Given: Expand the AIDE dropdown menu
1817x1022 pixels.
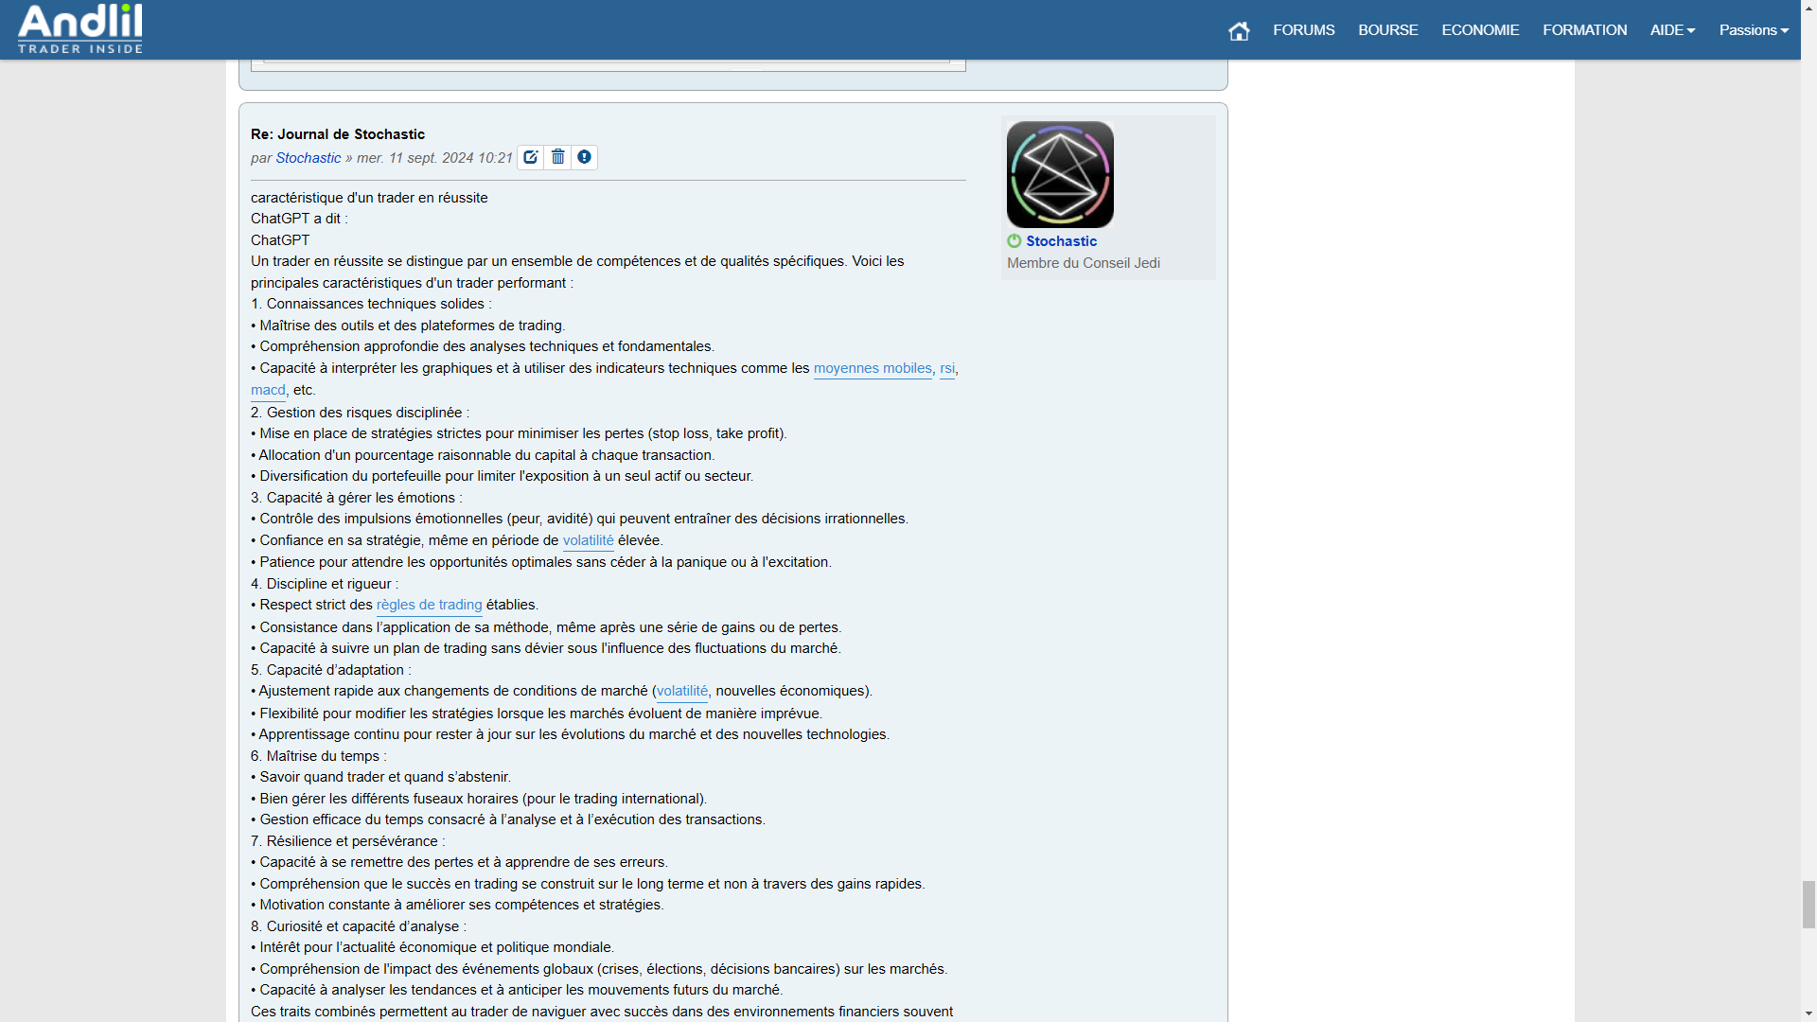Looking at the screenshot, I should (x=1672, y=30).
